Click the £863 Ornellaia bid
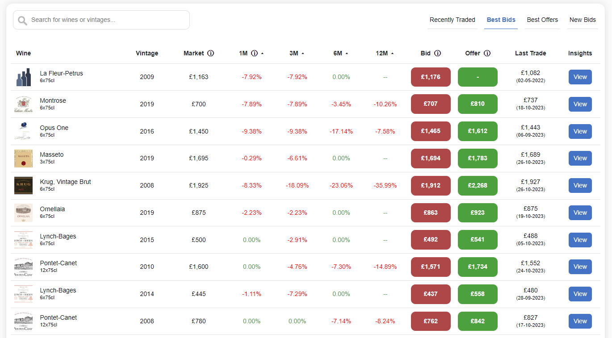Viewport: 612px width, 338px height. pos(431,213)
